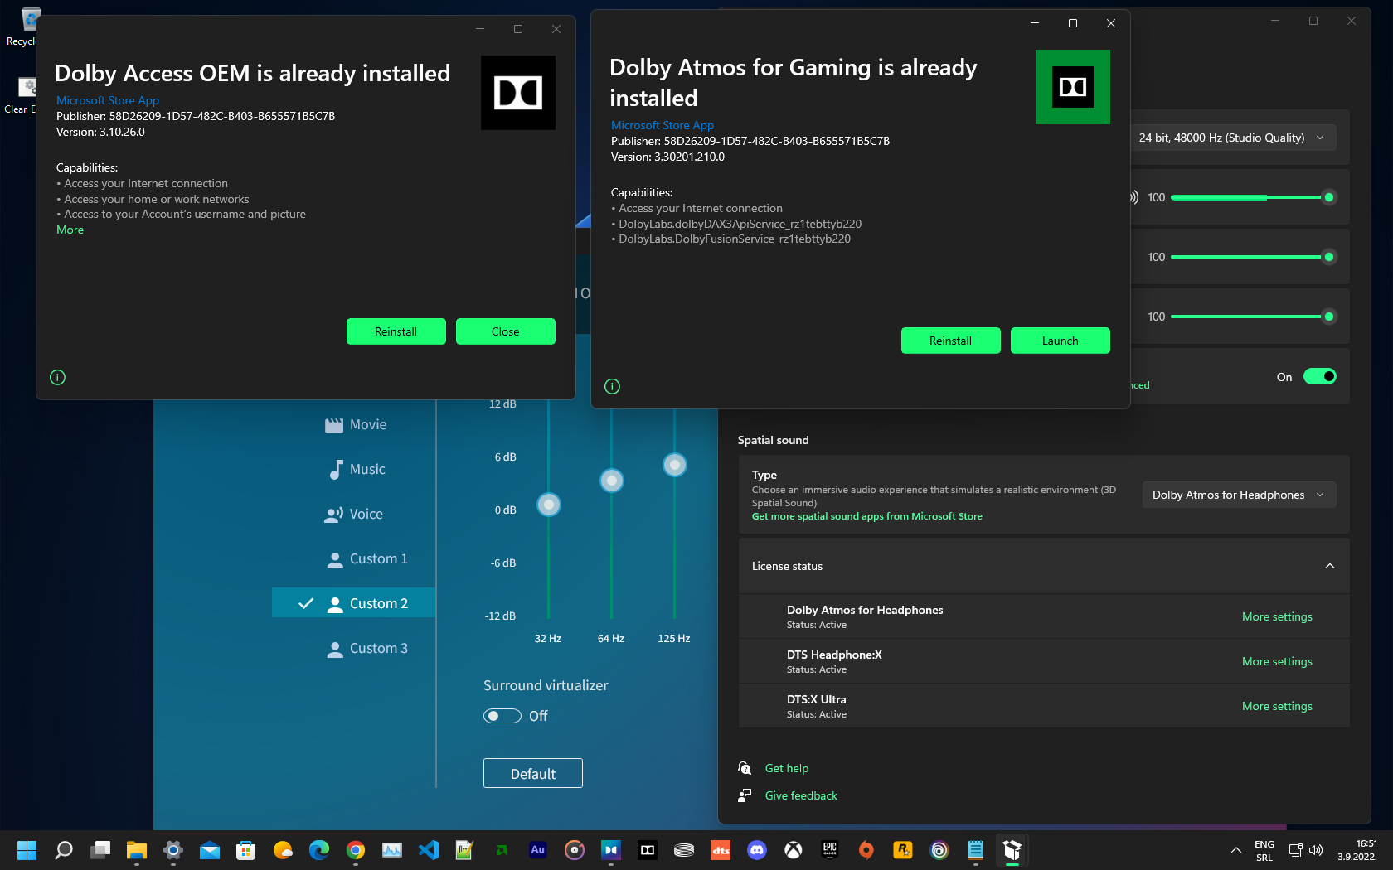The image size is (1393, 870).
Task: Click Reinstall in the Dolby Access OEM window
Action: coord(396,331)
